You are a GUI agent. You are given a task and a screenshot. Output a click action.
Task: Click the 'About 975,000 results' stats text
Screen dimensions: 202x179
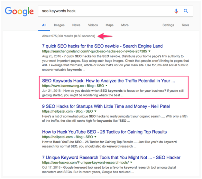point(69,36)
